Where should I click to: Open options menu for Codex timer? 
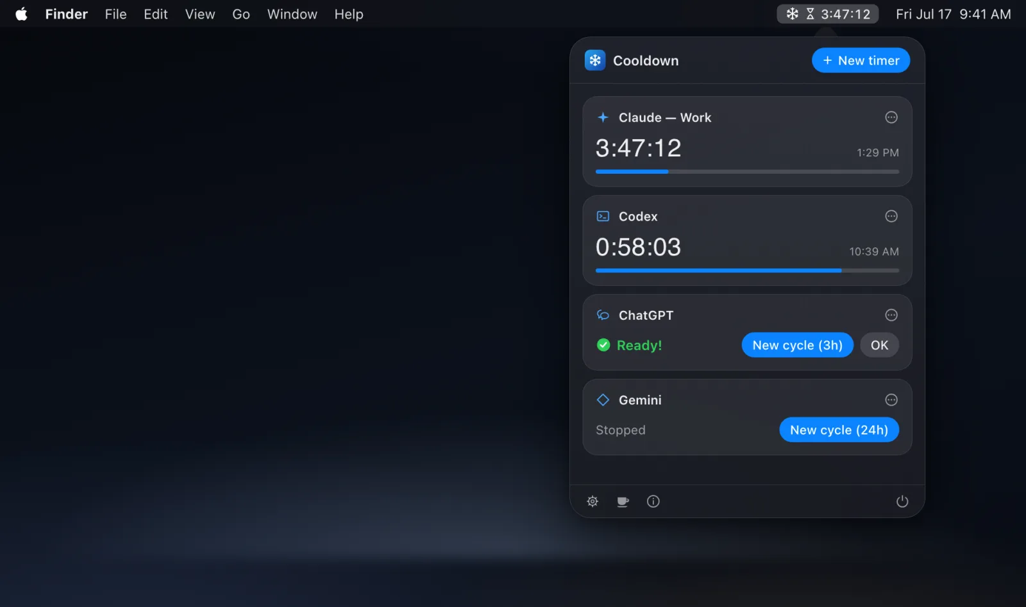point(891,216)
